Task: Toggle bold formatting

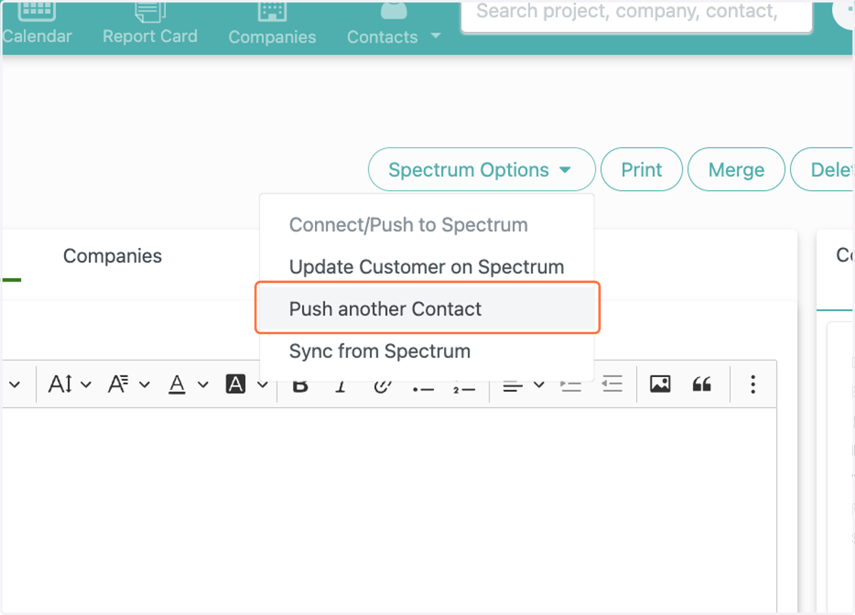Action: point(301,385)
